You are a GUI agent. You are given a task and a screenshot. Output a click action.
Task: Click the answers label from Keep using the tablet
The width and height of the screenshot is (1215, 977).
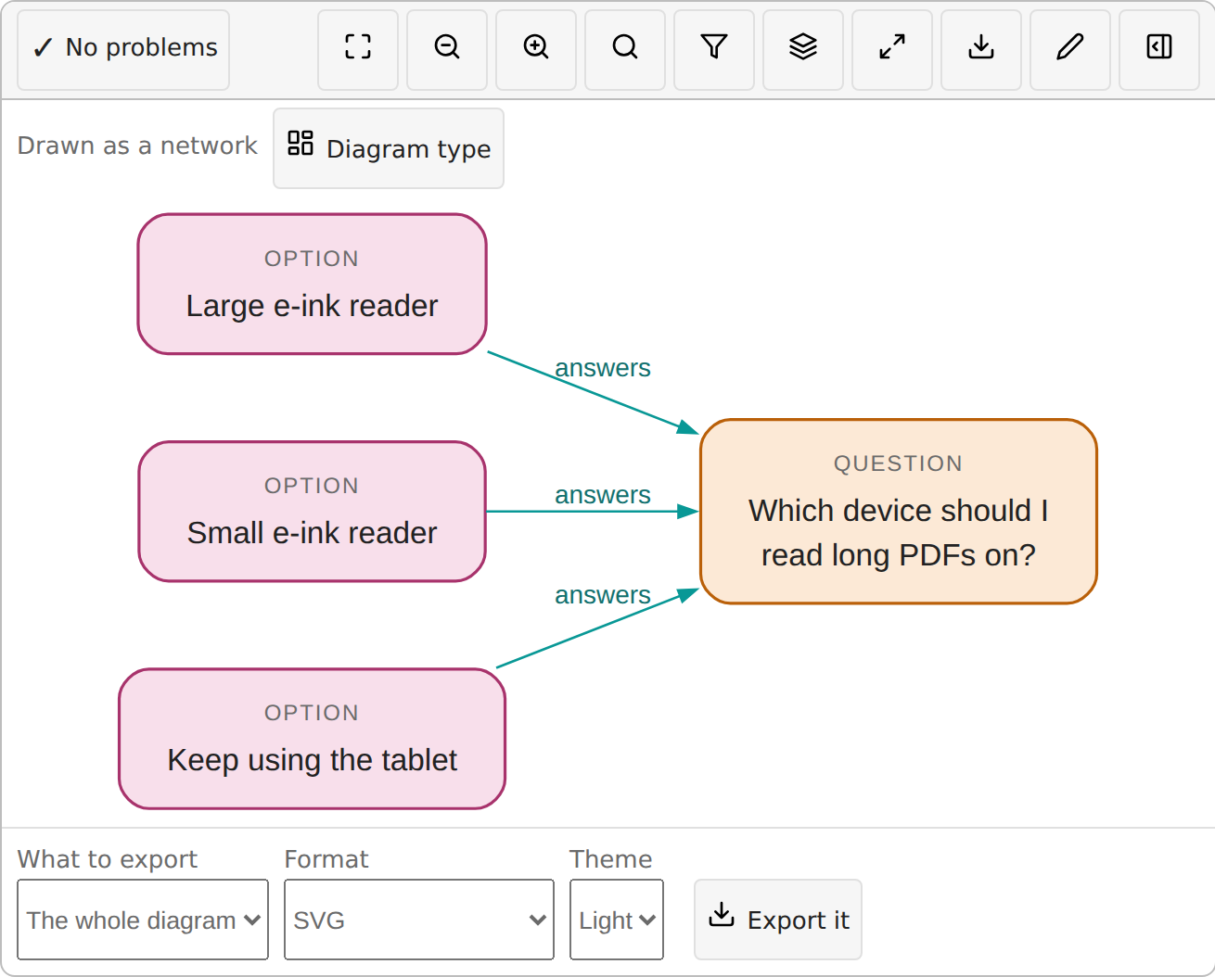[x=603, y=595]
